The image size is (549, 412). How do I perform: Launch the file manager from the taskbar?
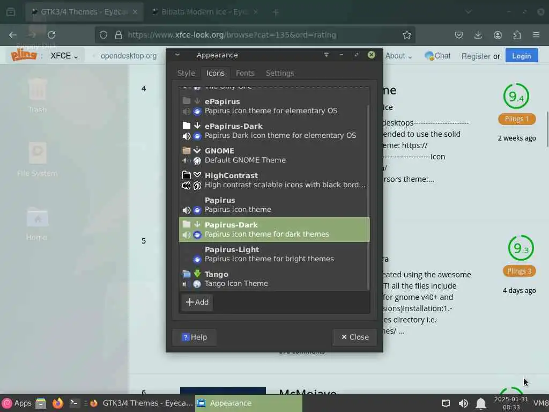[41, 403]
